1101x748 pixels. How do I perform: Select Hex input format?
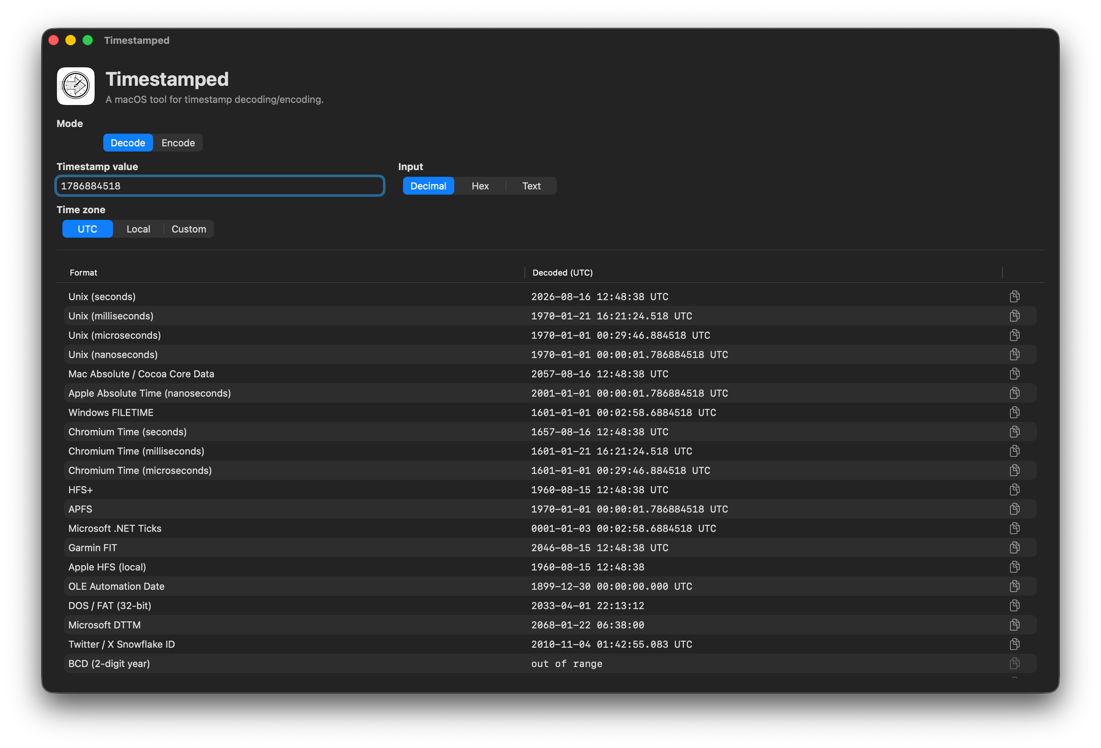coord(480,186)
